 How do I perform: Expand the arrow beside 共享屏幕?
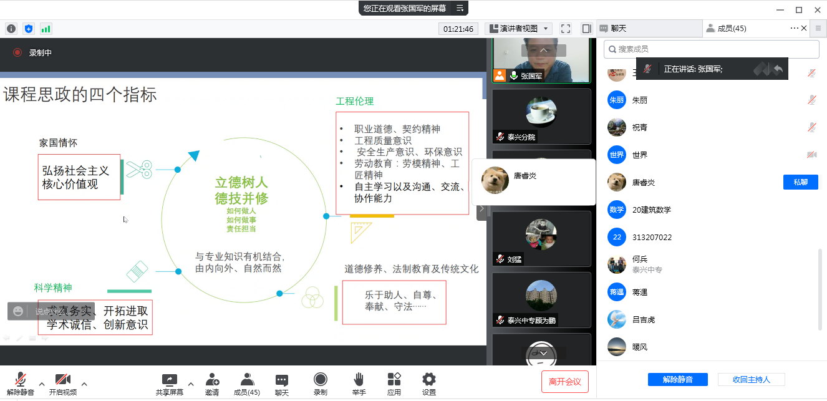point(191,384)
